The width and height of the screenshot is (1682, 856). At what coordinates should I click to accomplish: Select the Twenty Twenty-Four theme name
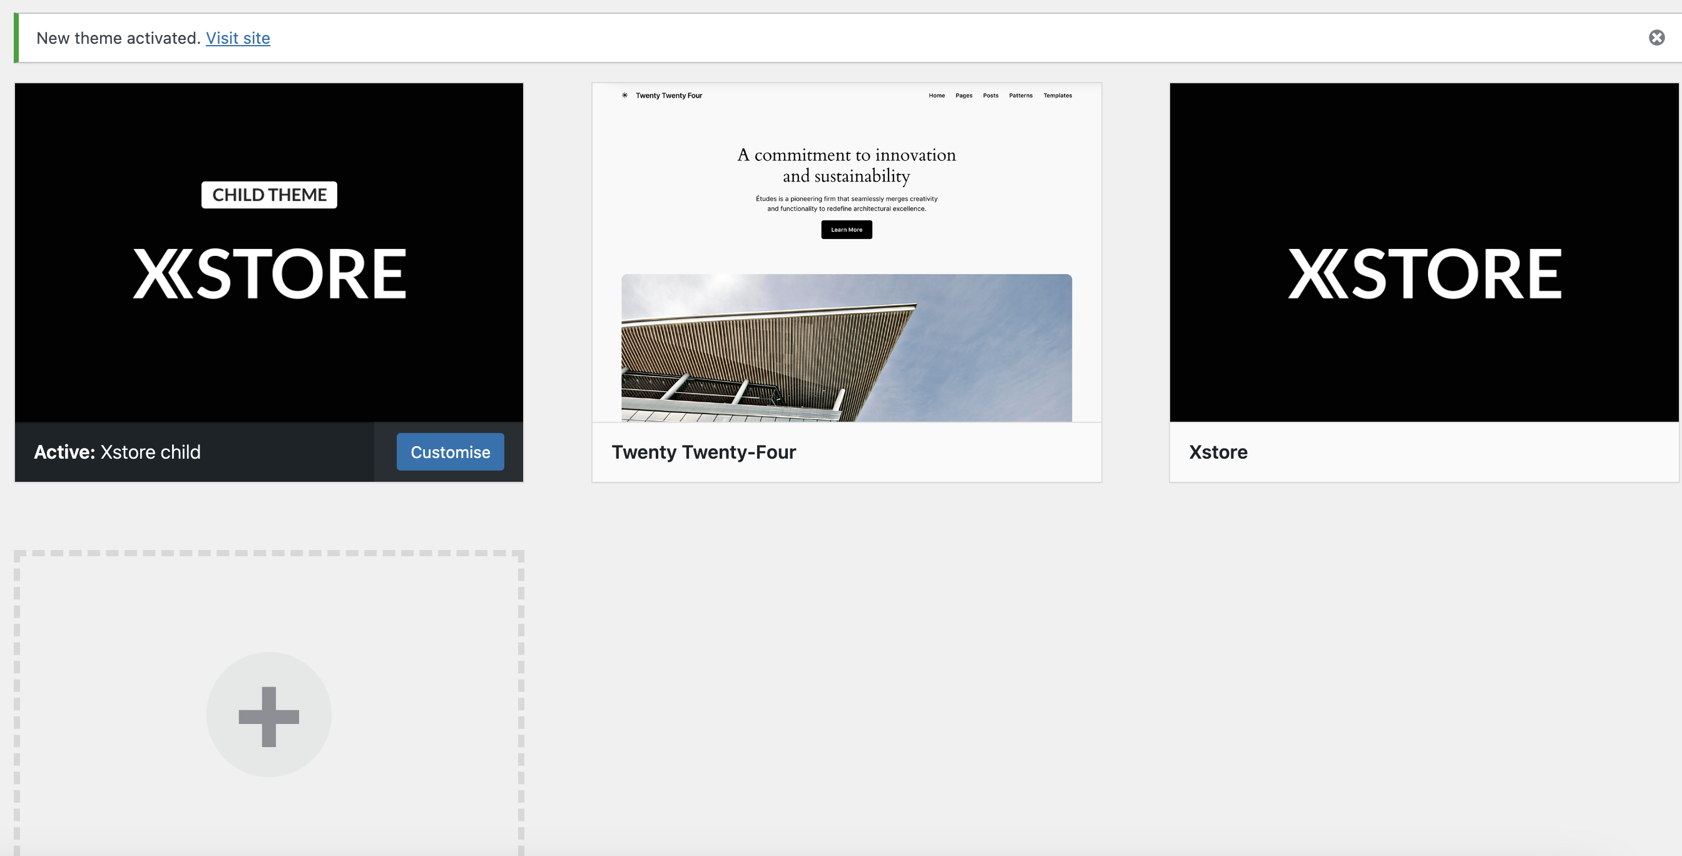[x=703, y=452]
